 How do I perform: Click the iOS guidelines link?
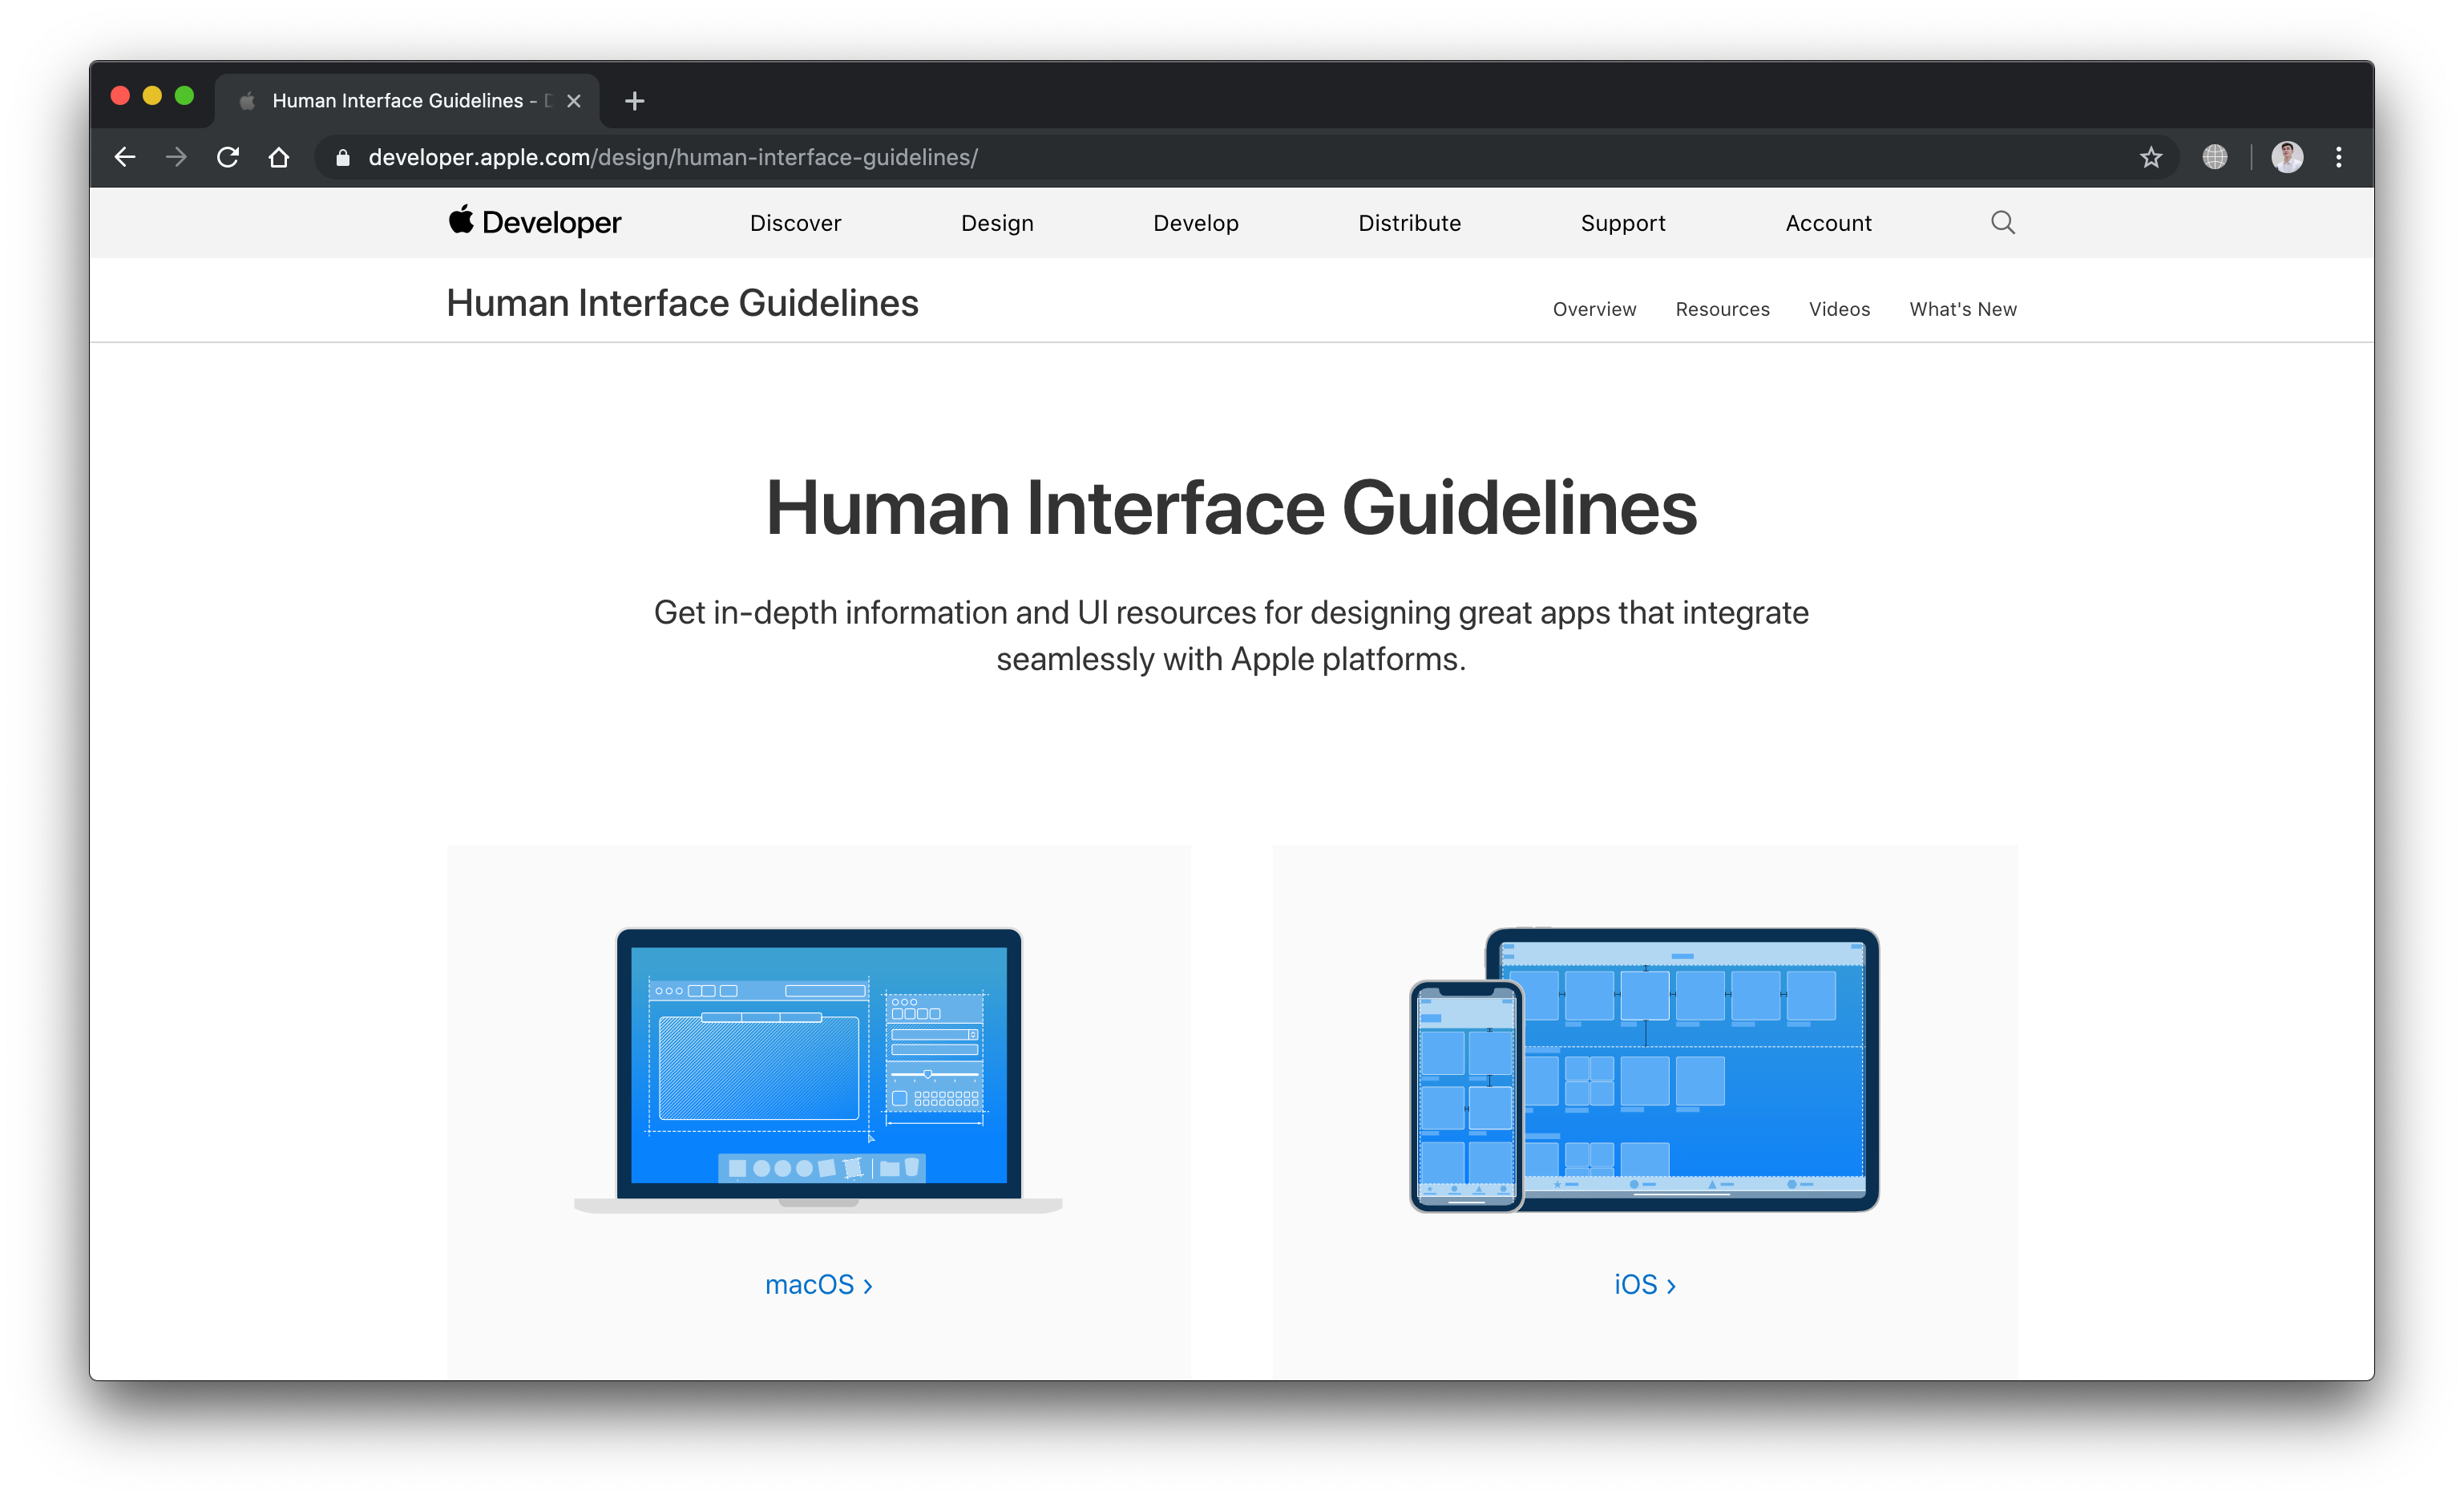point(1644,1283)
